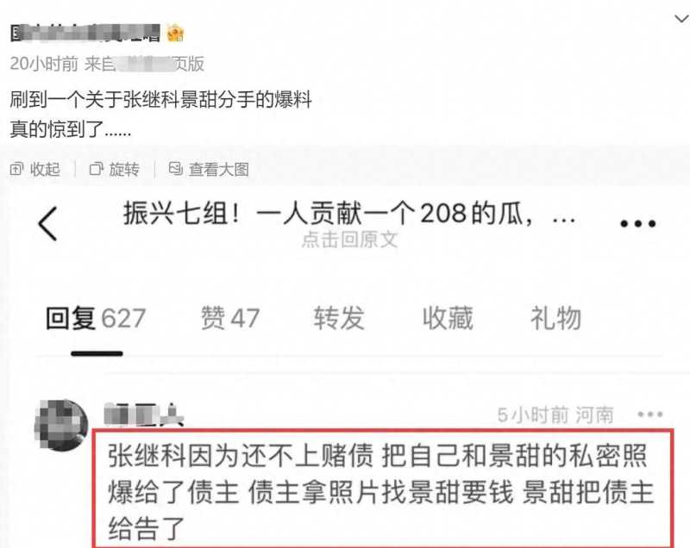Viewport: 690px width, 548px height.
Task: Click the badge icon beside the username
Action: (175, 34)
